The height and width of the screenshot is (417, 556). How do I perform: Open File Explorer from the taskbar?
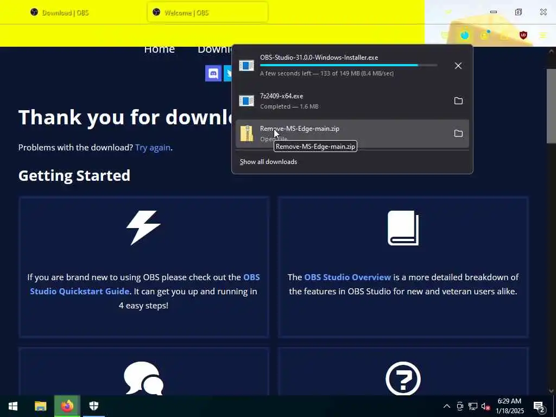(x=40, y=406)
